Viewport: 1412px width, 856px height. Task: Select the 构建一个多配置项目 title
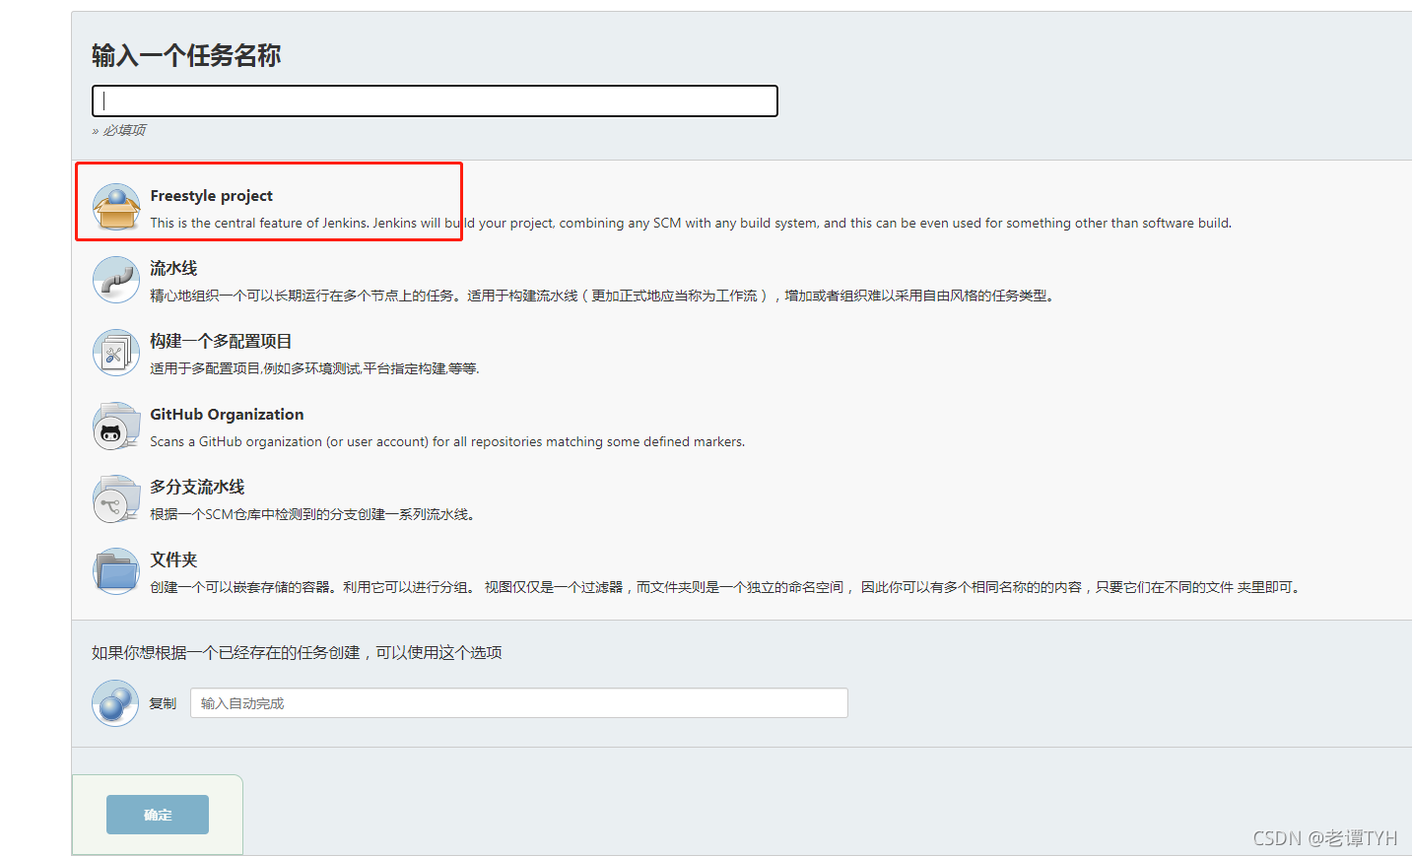click(x=221, y=341)
